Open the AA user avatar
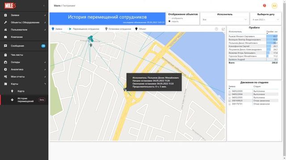This screenshot has height=160, width=286. [x=274, y=6]
